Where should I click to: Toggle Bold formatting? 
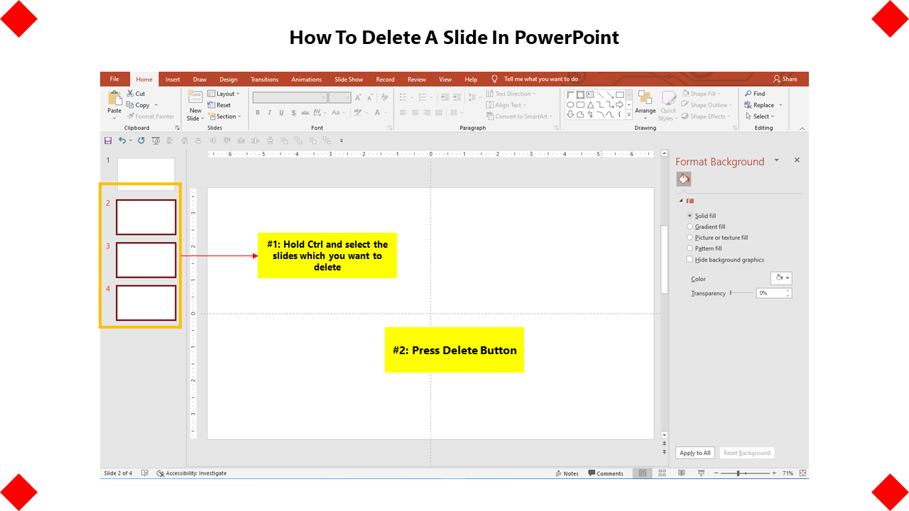coord(258,113)
